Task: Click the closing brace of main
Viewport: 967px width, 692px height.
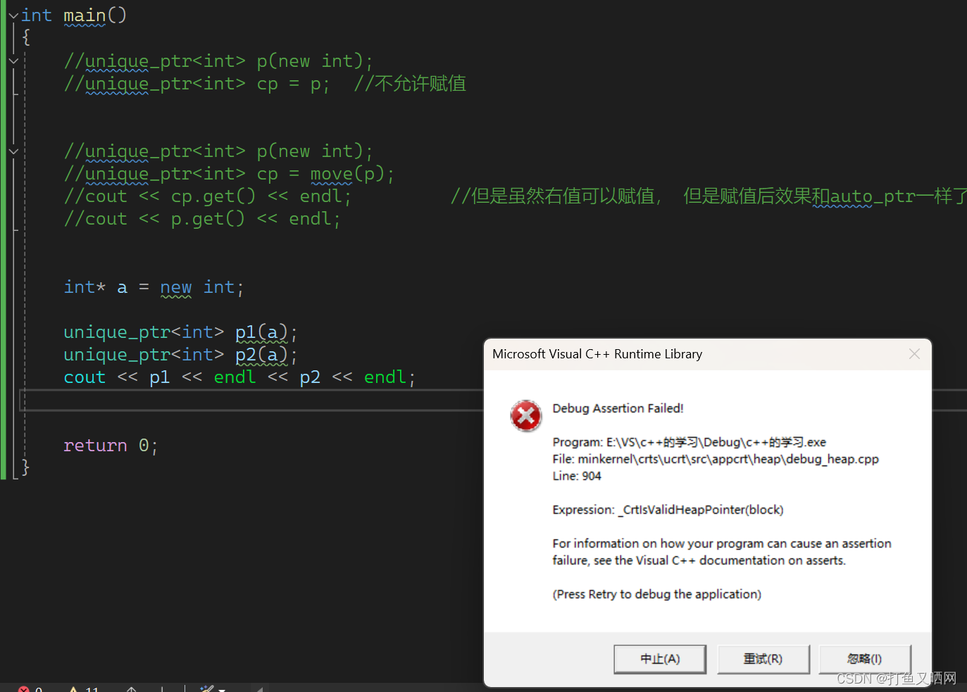Action: click(25, 466)
